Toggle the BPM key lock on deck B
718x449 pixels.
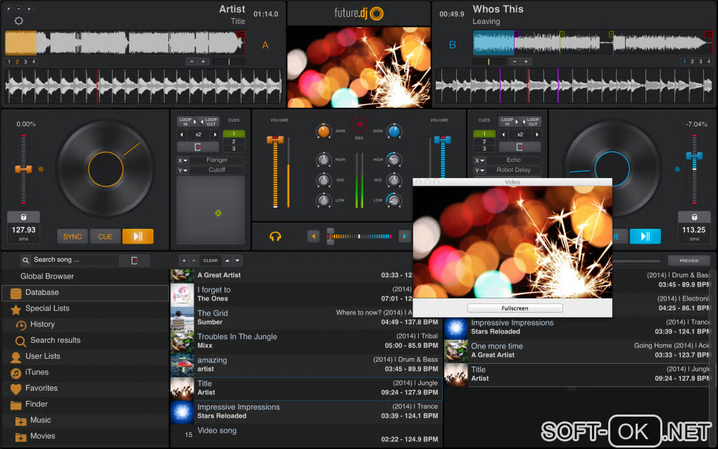694,217
